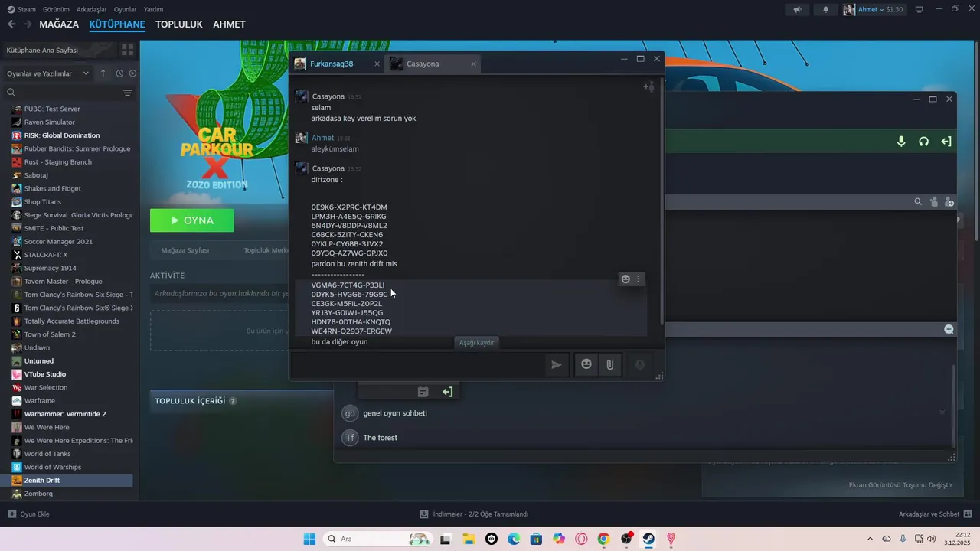Toggle ready-to-play filter icon in library
This screenshot has height=551, width=980.
coord(132,73)
